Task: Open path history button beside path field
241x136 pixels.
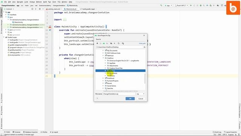Action: [145, 47]
